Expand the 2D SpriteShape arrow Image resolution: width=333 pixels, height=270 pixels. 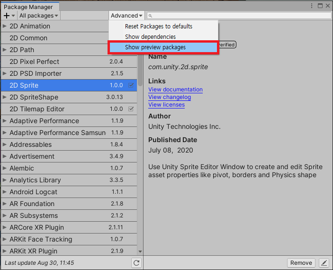(4, 97)
